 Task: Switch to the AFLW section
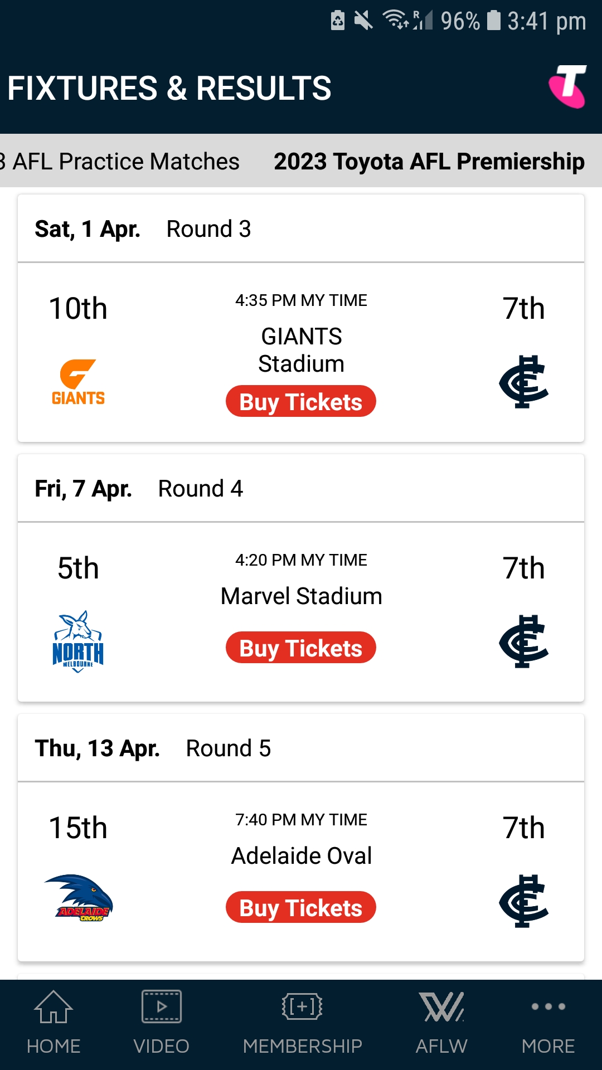tap(441, 1023)
